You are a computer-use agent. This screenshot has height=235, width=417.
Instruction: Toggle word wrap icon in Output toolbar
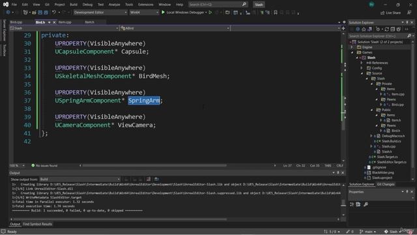tap(156, 180)
